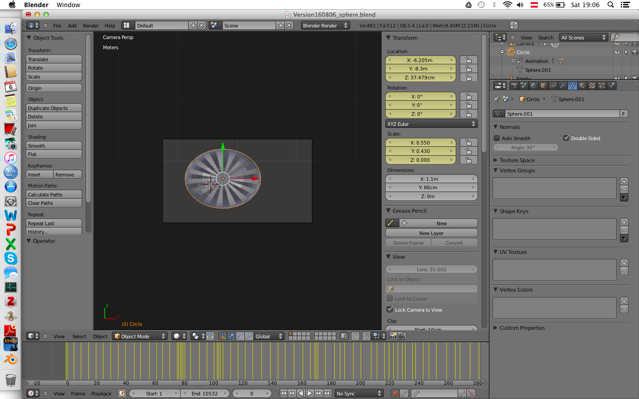
Task: Open the Modifiers tab (wrench icon)
Action: 563,86
